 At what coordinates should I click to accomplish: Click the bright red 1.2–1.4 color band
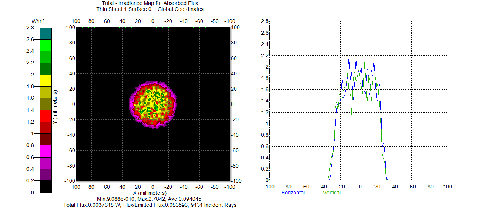point(45,116)
